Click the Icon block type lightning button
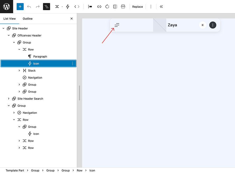This screenshot has width=235, height=173. pos(68,7)
